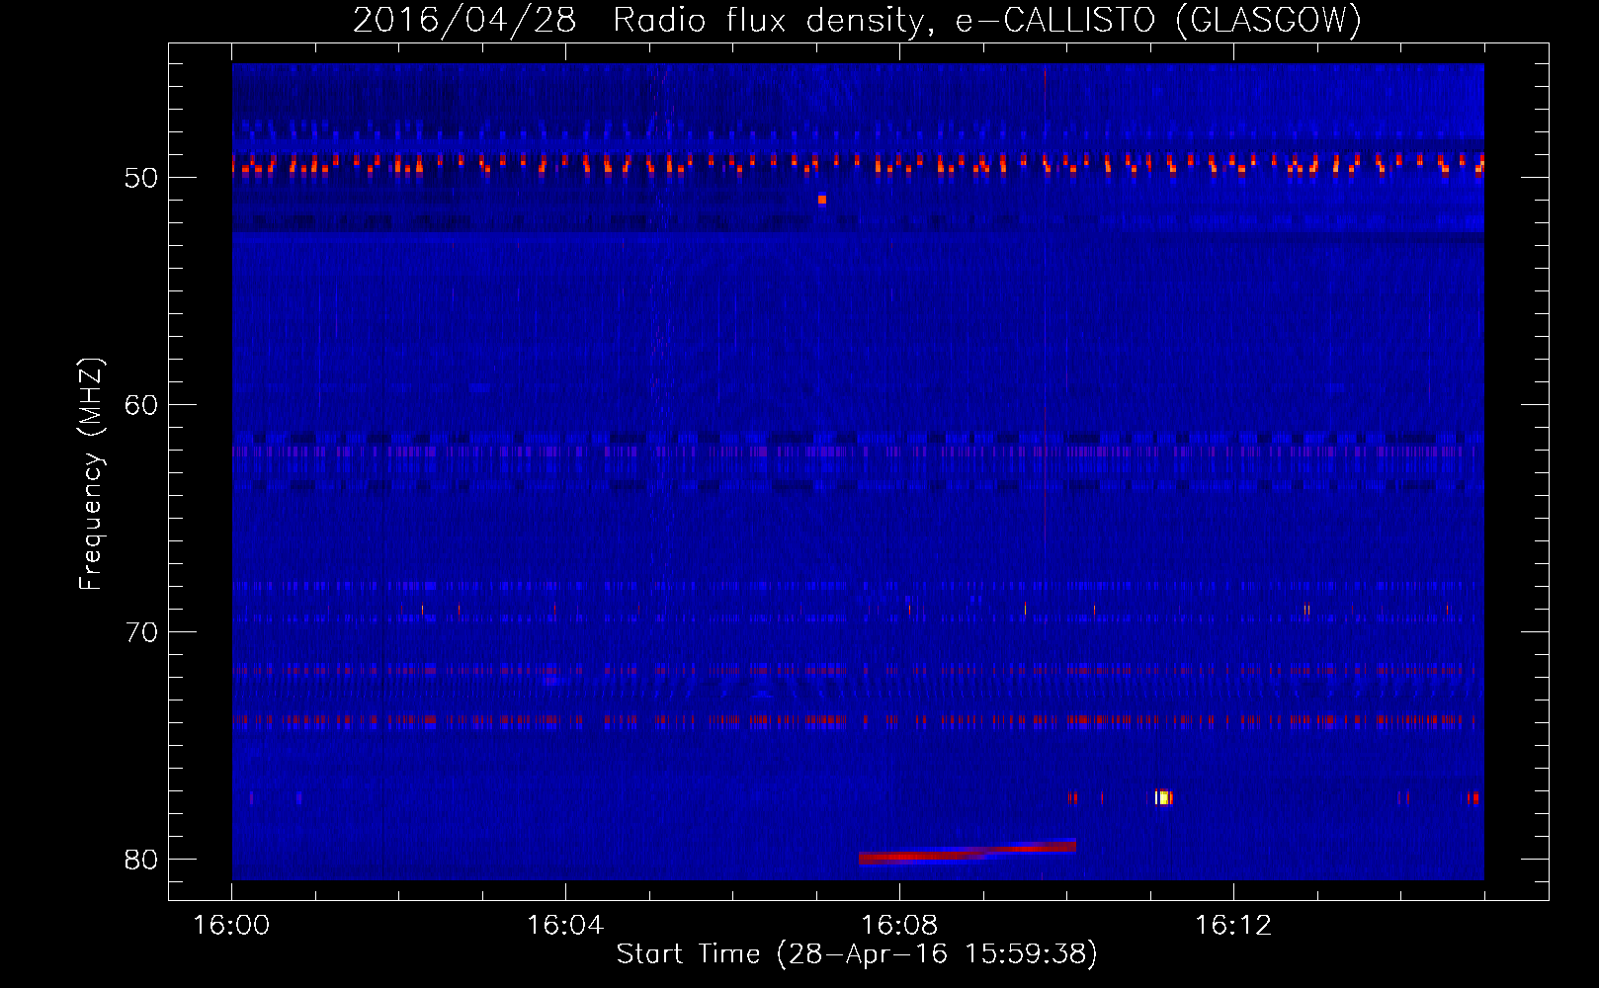Click the 16:08 time axis label
This screenshot has height=988, width=1599.
(x=899, y=925)
